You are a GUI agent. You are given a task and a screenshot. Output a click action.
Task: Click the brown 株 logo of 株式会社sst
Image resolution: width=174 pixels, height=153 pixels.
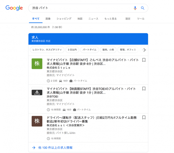coord(37,121)
